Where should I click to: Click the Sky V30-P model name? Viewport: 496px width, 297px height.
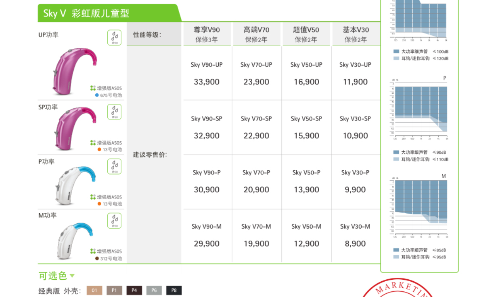tap(355, 173)
